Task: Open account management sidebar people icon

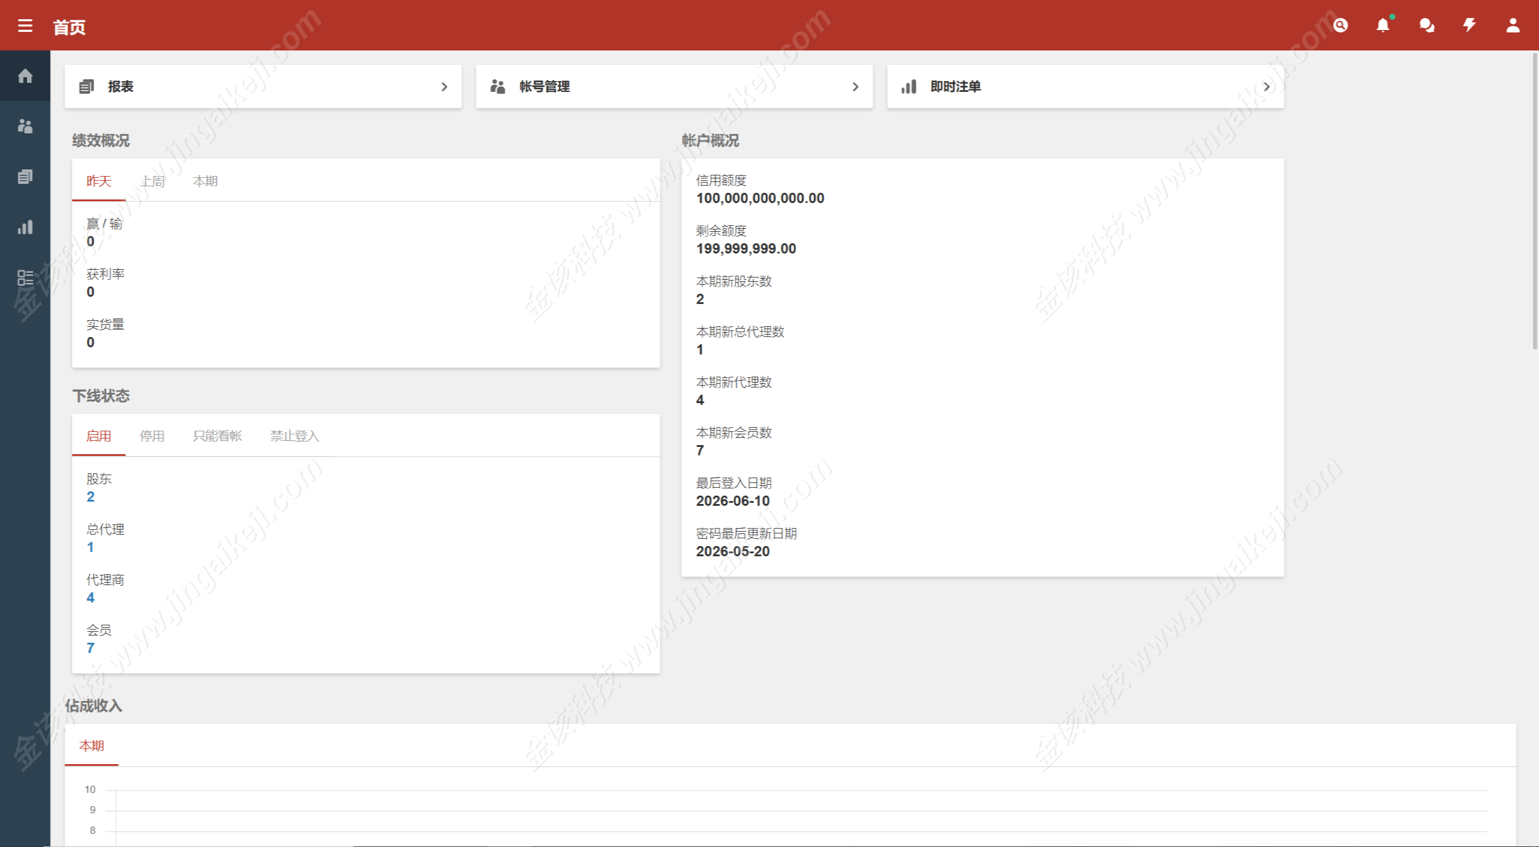Action: click(x=25, y=126)
